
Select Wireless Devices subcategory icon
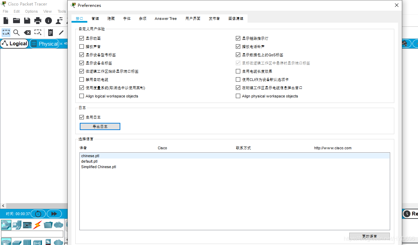(37, 242)
